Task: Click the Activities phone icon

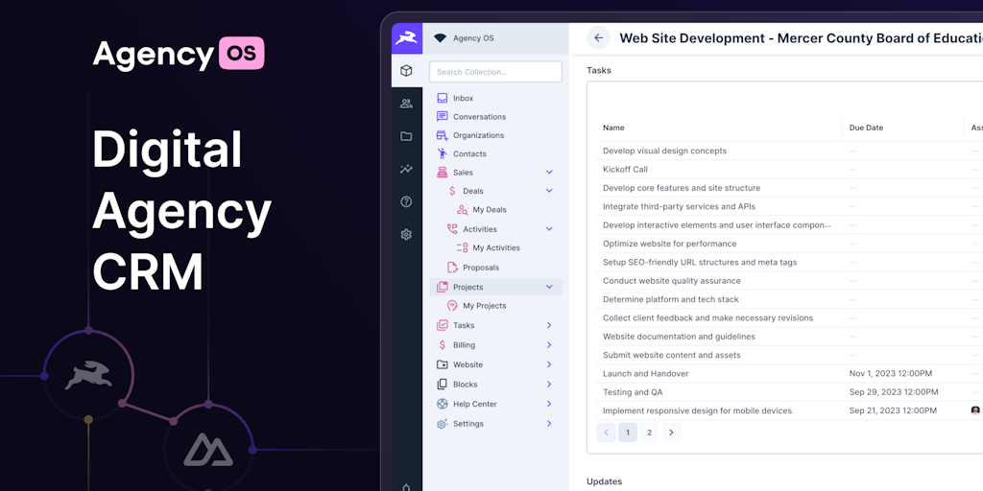Action: (x=452, y=229)
